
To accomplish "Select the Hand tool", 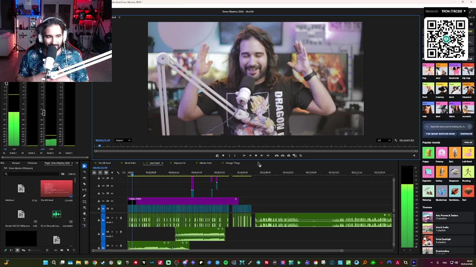I will click(x=84, y=214).
